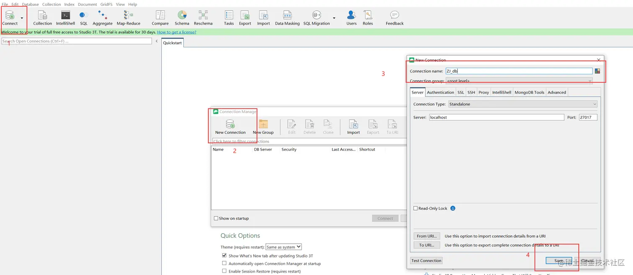The image size is (633, 275).
Task: Open the Edit menu
Action: pyautogui.click(x=15, y=4)
